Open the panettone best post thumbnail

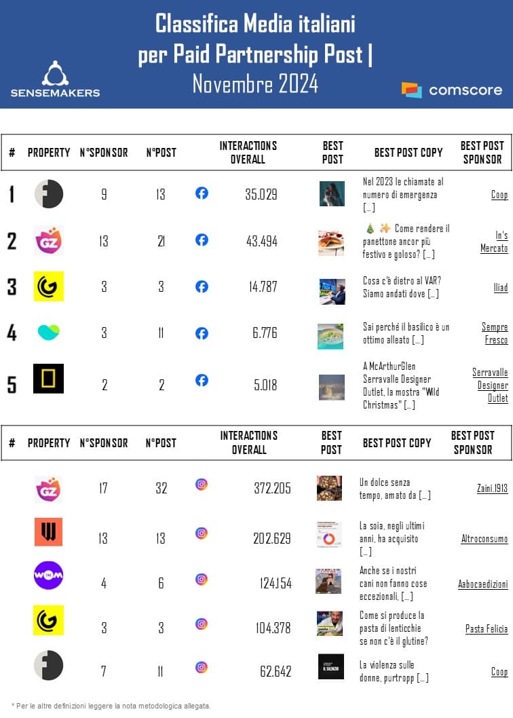point(330,243)
